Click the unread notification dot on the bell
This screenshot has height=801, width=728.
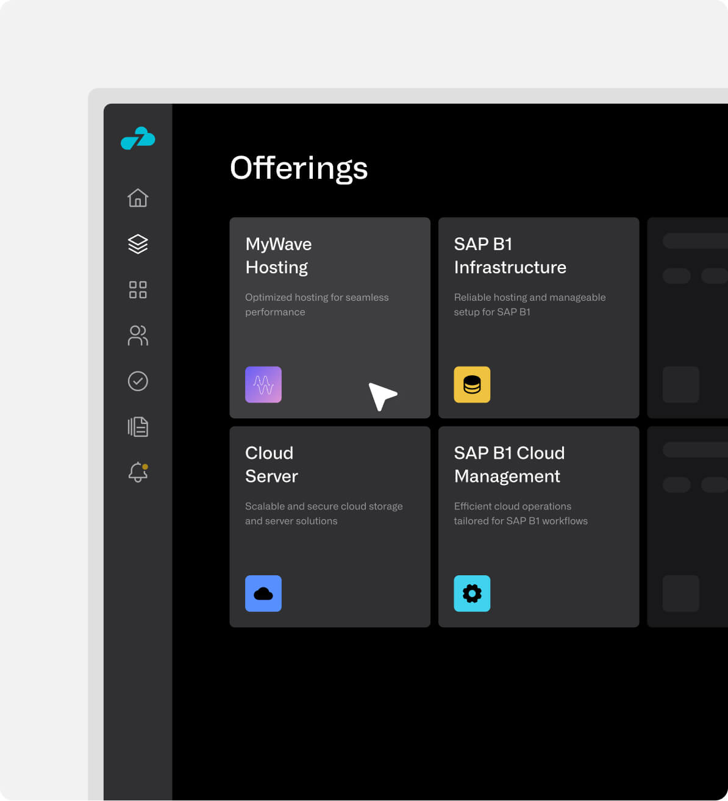145,465
